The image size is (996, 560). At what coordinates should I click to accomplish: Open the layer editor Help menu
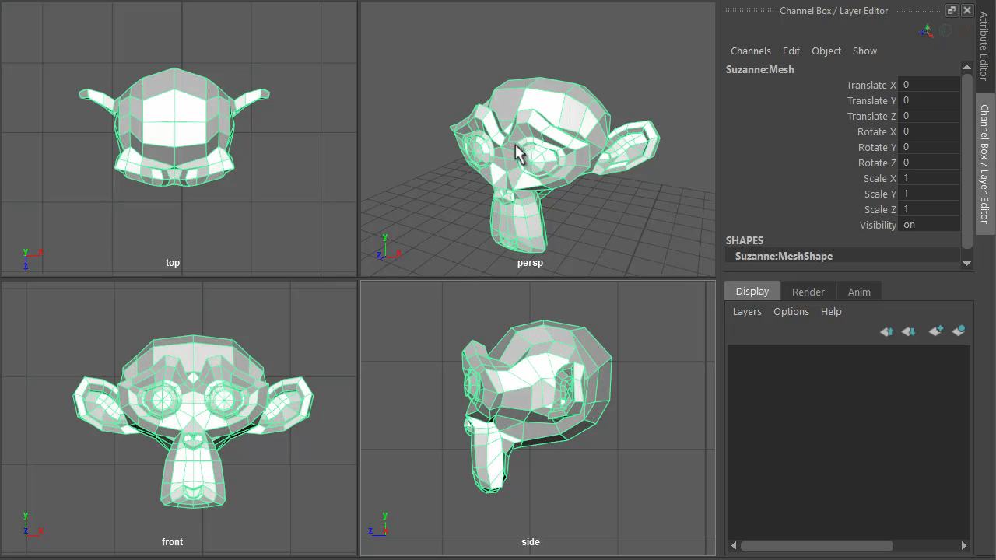coord(831,311)
